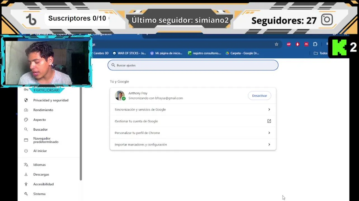Open registro consultorio bookmark
359x201 pixels.
pos(204,53)
